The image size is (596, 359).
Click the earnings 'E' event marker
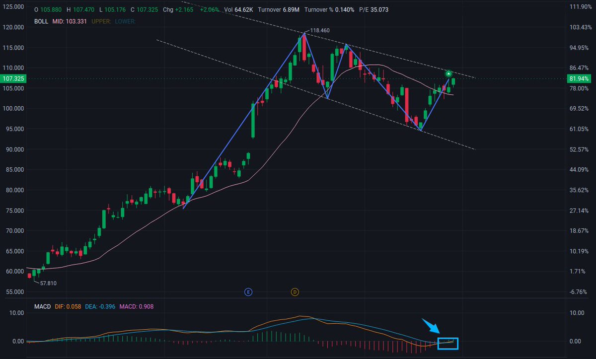click(x=249, y=292)
